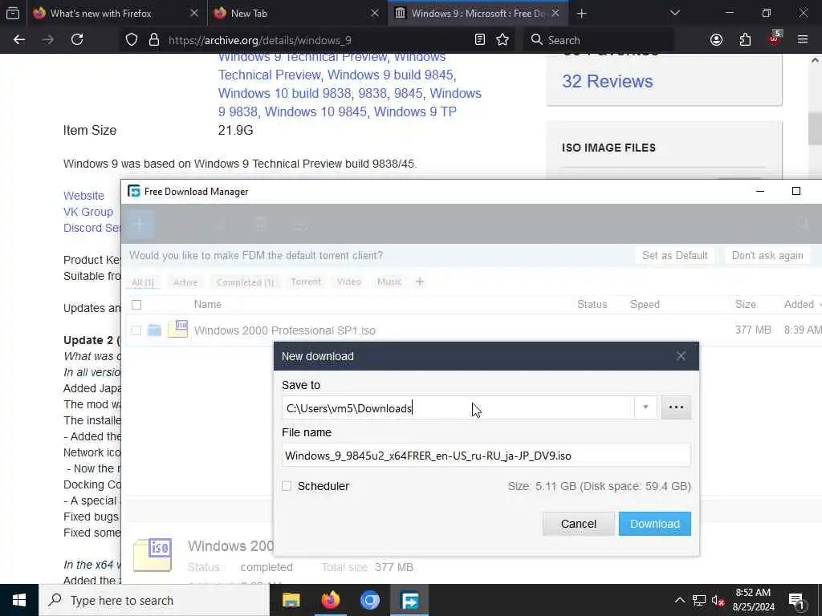Open the VK Group link
Screen dimensions: 822x616
tap(88, 212)
